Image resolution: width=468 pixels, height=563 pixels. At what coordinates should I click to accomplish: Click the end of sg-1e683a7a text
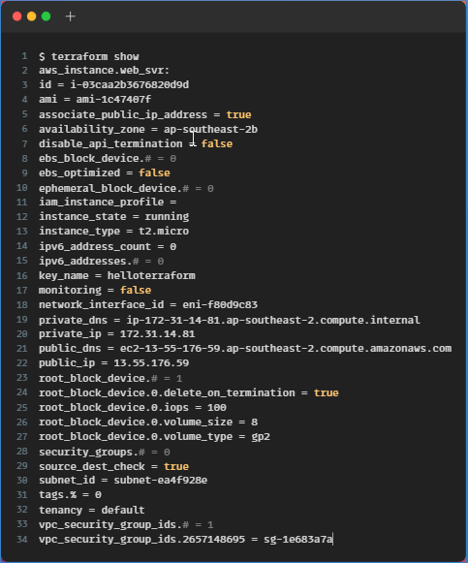(x=332, y=540)
